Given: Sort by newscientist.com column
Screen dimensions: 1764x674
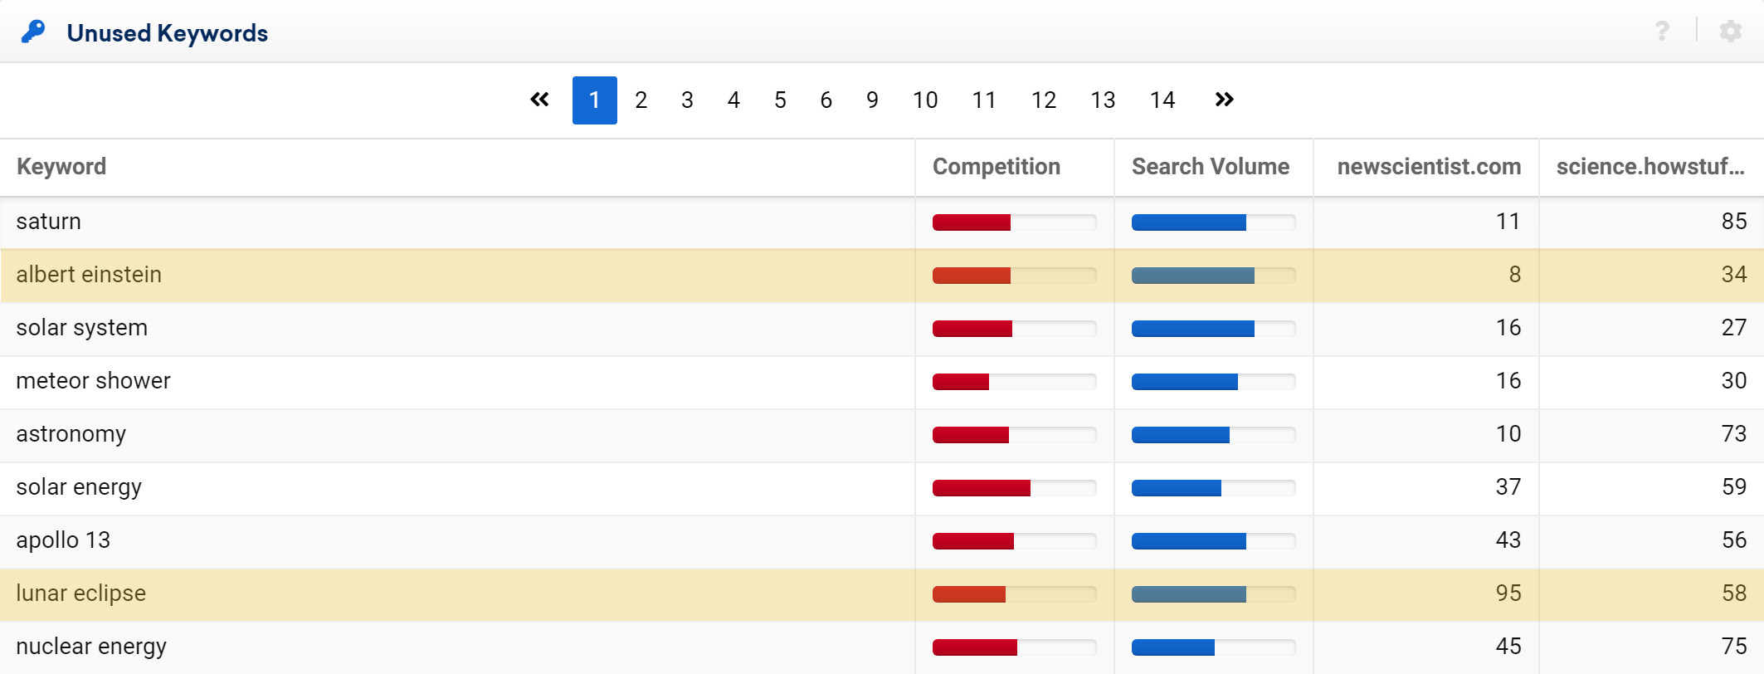Looking at the screenshot, I should click(1428, 167).
